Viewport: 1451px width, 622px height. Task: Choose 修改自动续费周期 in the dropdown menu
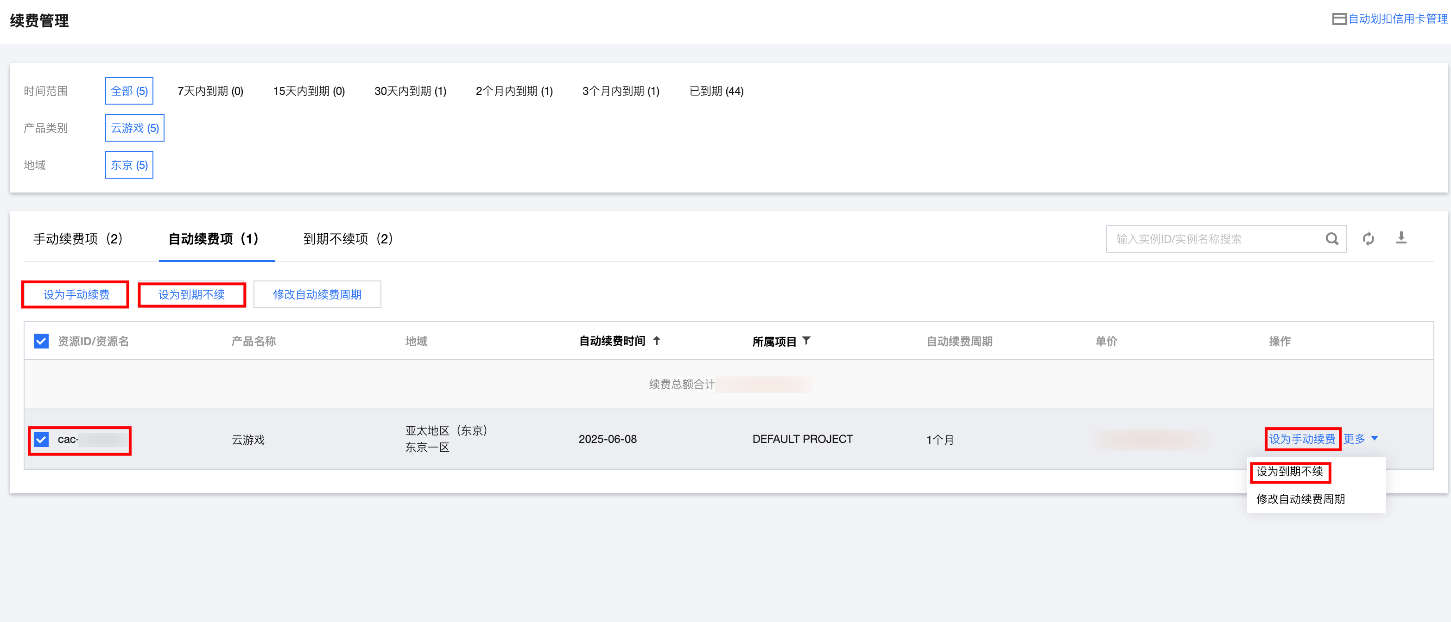pyautogui.click(x=1300, y=499)
